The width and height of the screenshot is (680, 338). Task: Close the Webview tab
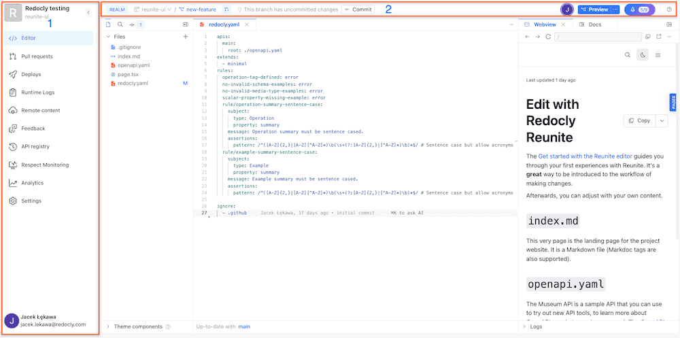(564, 24)
